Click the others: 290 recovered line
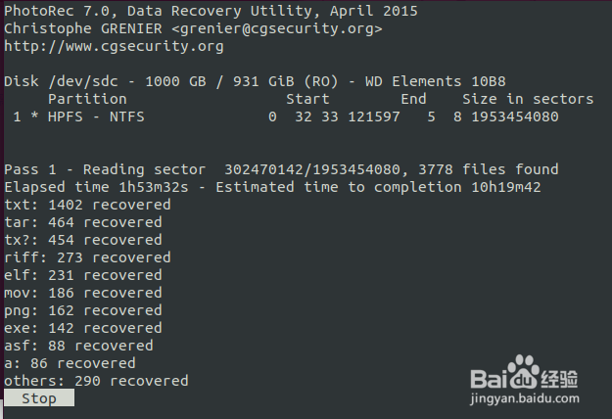 [x=96, y=381]
